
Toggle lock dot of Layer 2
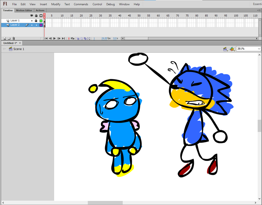(36, 25)
